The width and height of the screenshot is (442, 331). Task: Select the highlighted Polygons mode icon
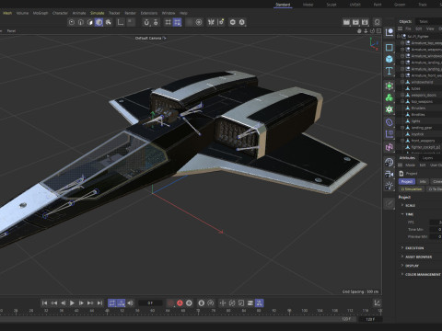coord(99,22)
